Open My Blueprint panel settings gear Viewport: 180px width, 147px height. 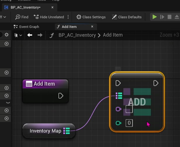coord(6,35)
